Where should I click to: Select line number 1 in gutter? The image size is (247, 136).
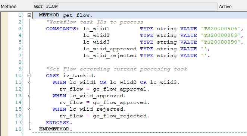pos(20,15)
